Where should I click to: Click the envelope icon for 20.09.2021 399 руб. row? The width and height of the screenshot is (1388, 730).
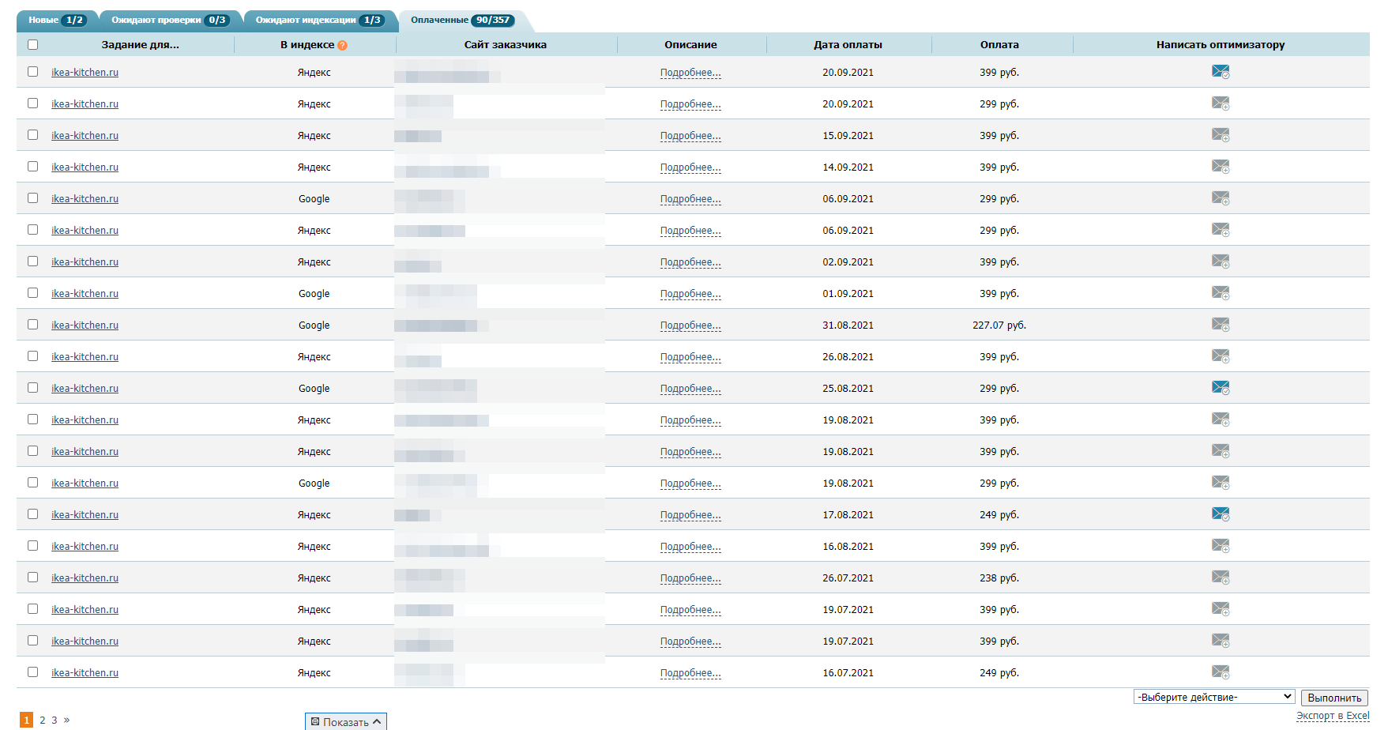(1220, 72)
